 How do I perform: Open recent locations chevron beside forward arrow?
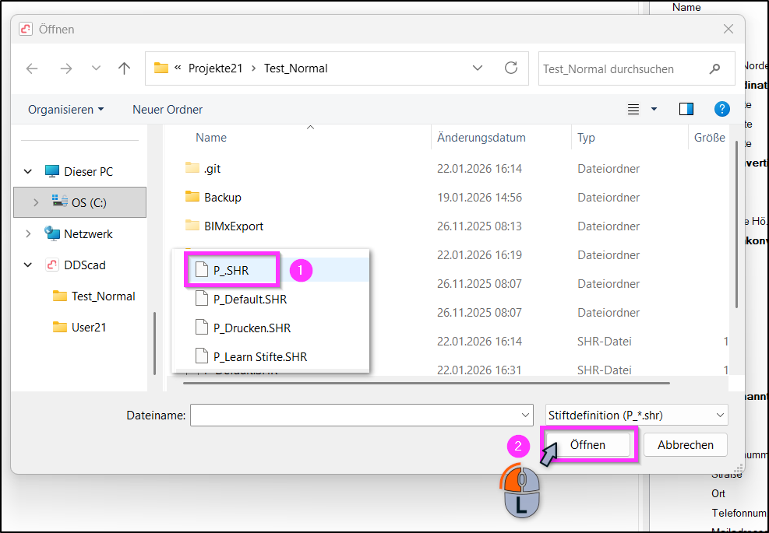[96, 68]
